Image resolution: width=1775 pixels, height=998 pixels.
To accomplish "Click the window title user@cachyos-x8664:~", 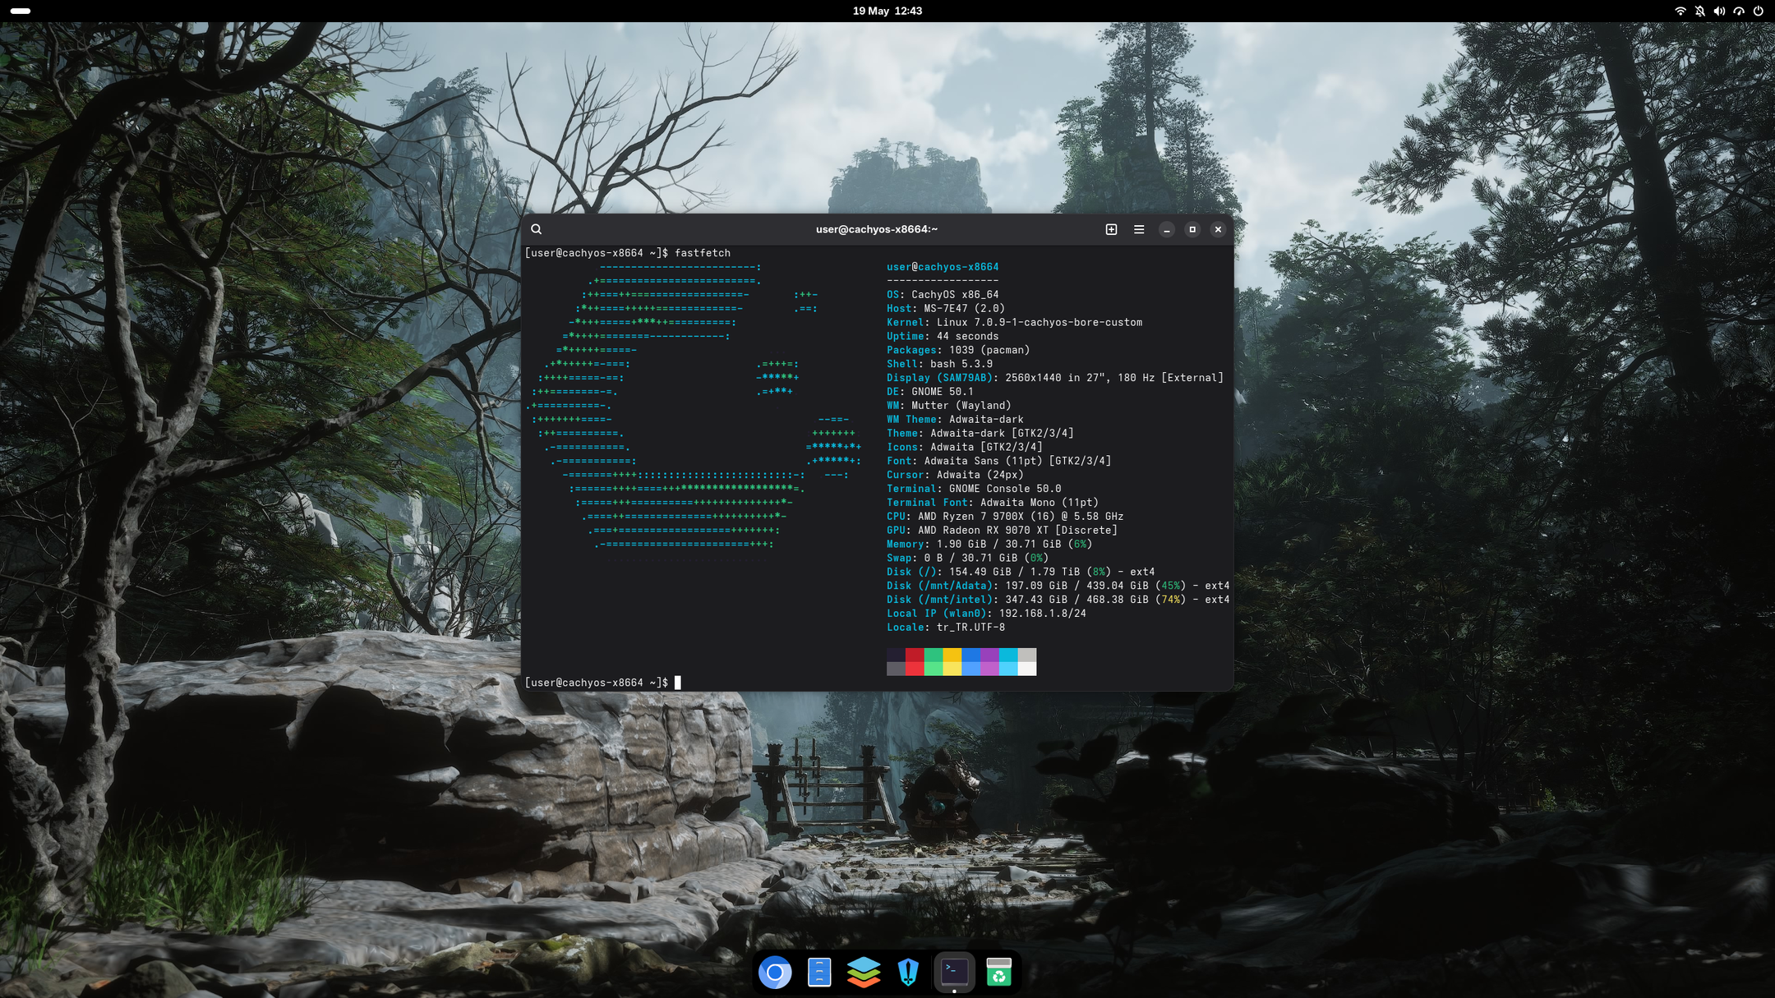I will click(x=877, y=229).
